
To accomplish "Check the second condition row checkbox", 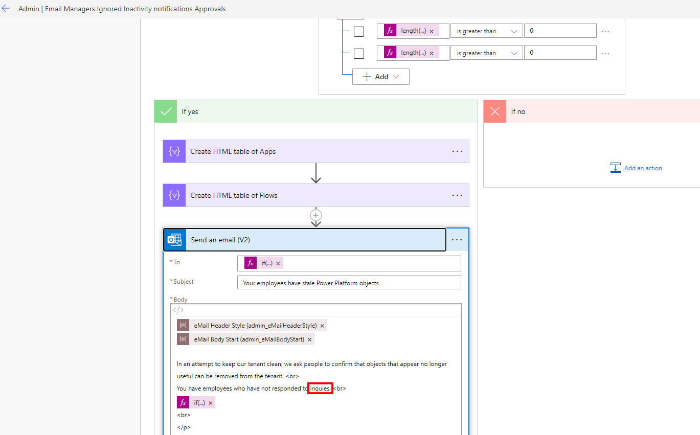I will (359, 53).
